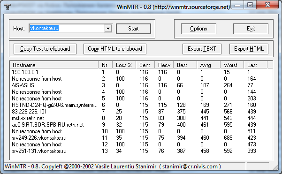Screen dimensions: 282x174
Task: Click 'No response from host' in row 2
Action: tap(37, 79)
